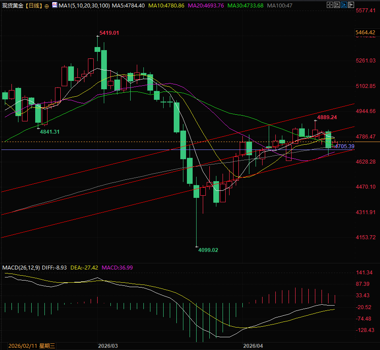The image size is (380, 350).
Task: Click the 141.34 MACD axis label
Action: click(364, 273)
